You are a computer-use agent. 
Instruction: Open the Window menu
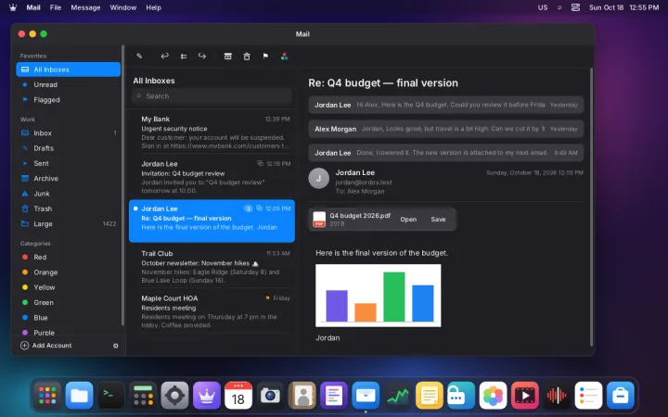[x=123, y=7]
